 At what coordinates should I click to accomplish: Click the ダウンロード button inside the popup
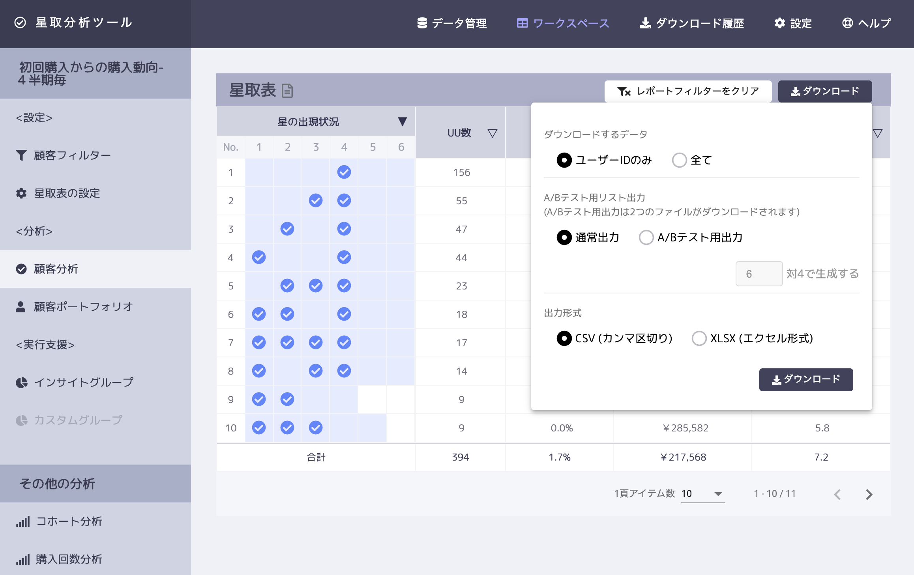point(806,379)
